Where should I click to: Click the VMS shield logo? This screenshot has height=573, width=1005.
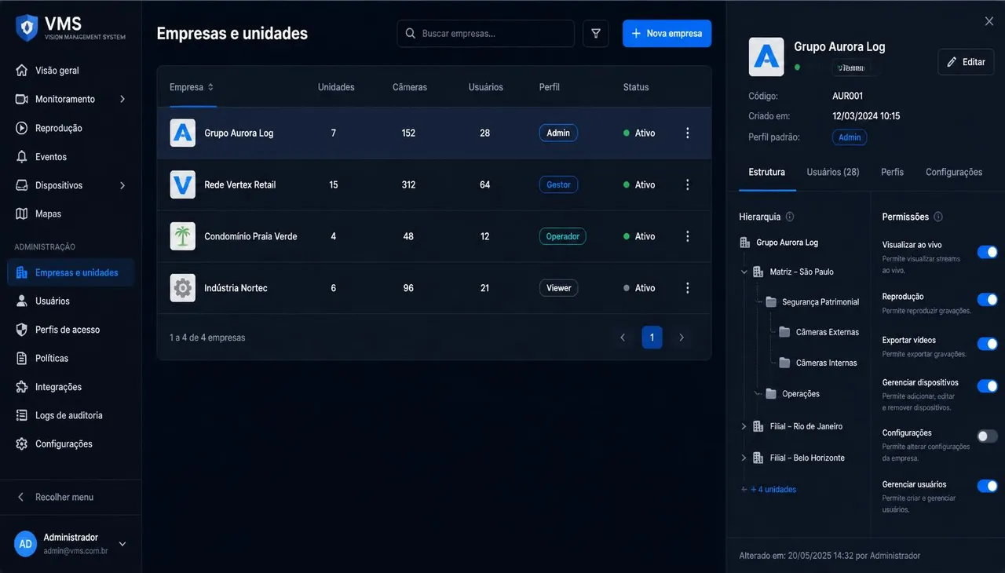coord(27,27)
